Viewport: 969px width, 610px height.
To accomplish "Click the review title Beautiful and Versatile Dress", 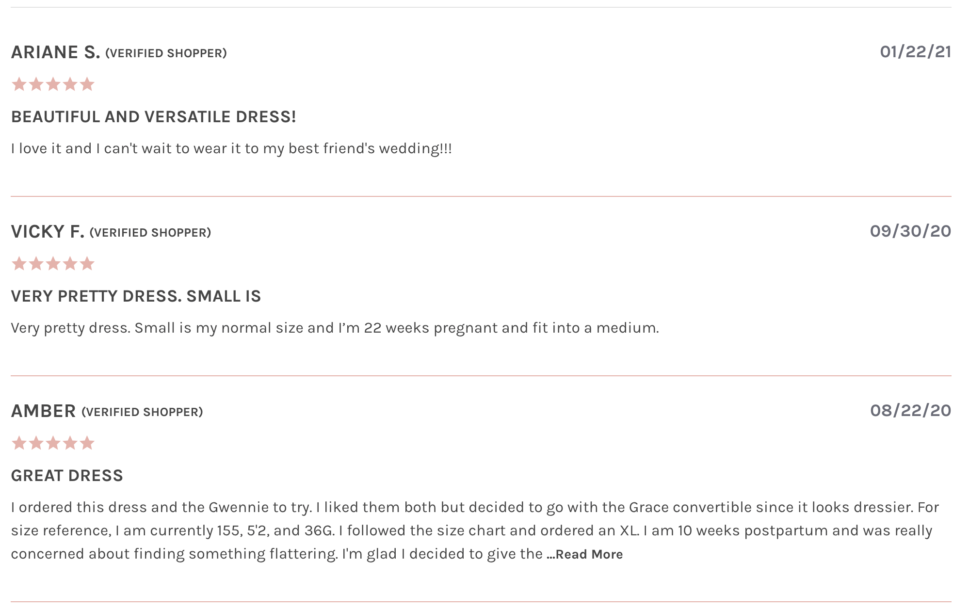I will coord(153,117).
